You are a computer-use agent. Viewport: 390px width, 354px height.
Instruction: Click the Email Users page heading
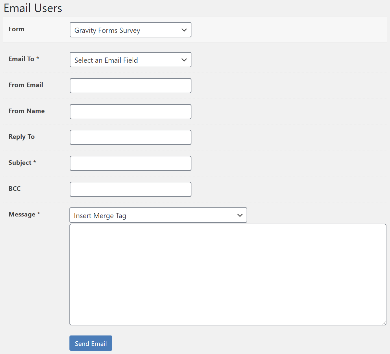click(33, 8)
